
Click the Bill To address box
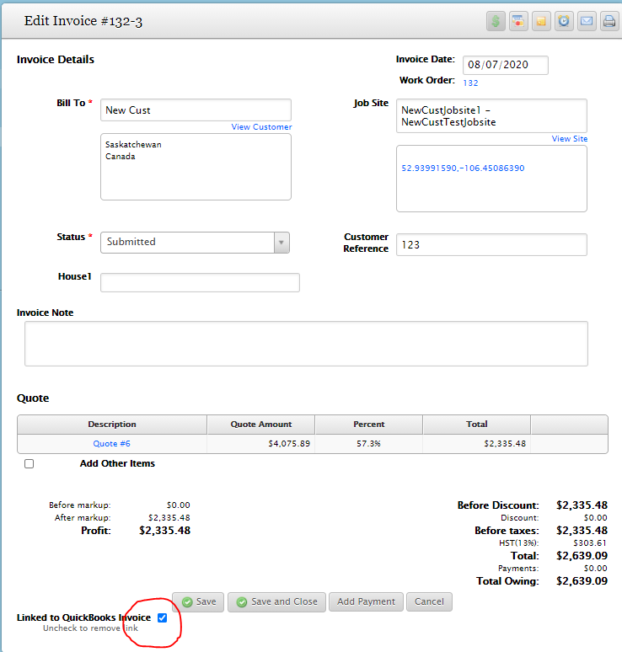pyautogui.click(x=196, y=167)
